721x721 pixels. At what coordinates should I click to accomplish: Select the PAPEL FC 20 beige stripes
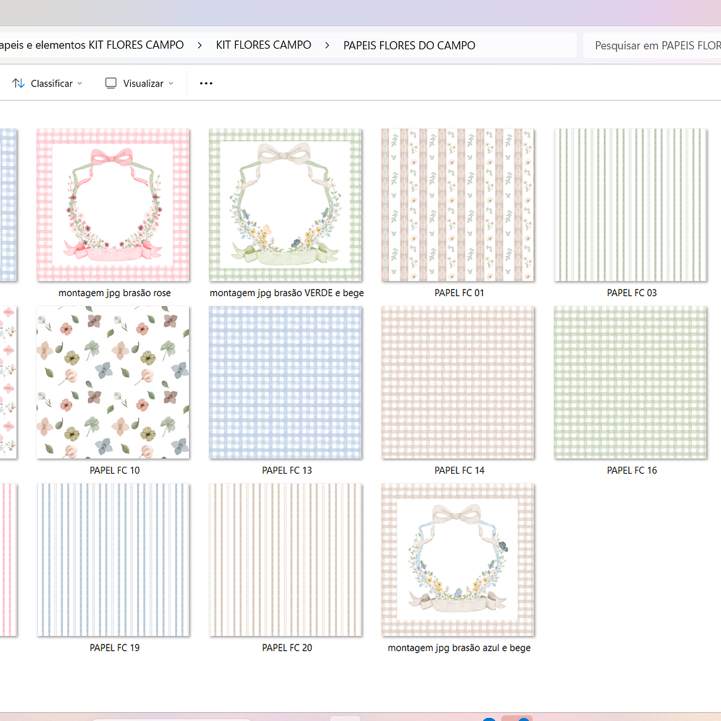pos(286,560)
